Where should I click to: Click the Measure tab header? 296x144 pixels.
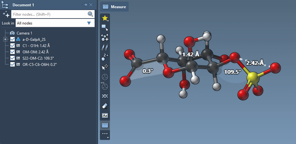coord(114,7)
